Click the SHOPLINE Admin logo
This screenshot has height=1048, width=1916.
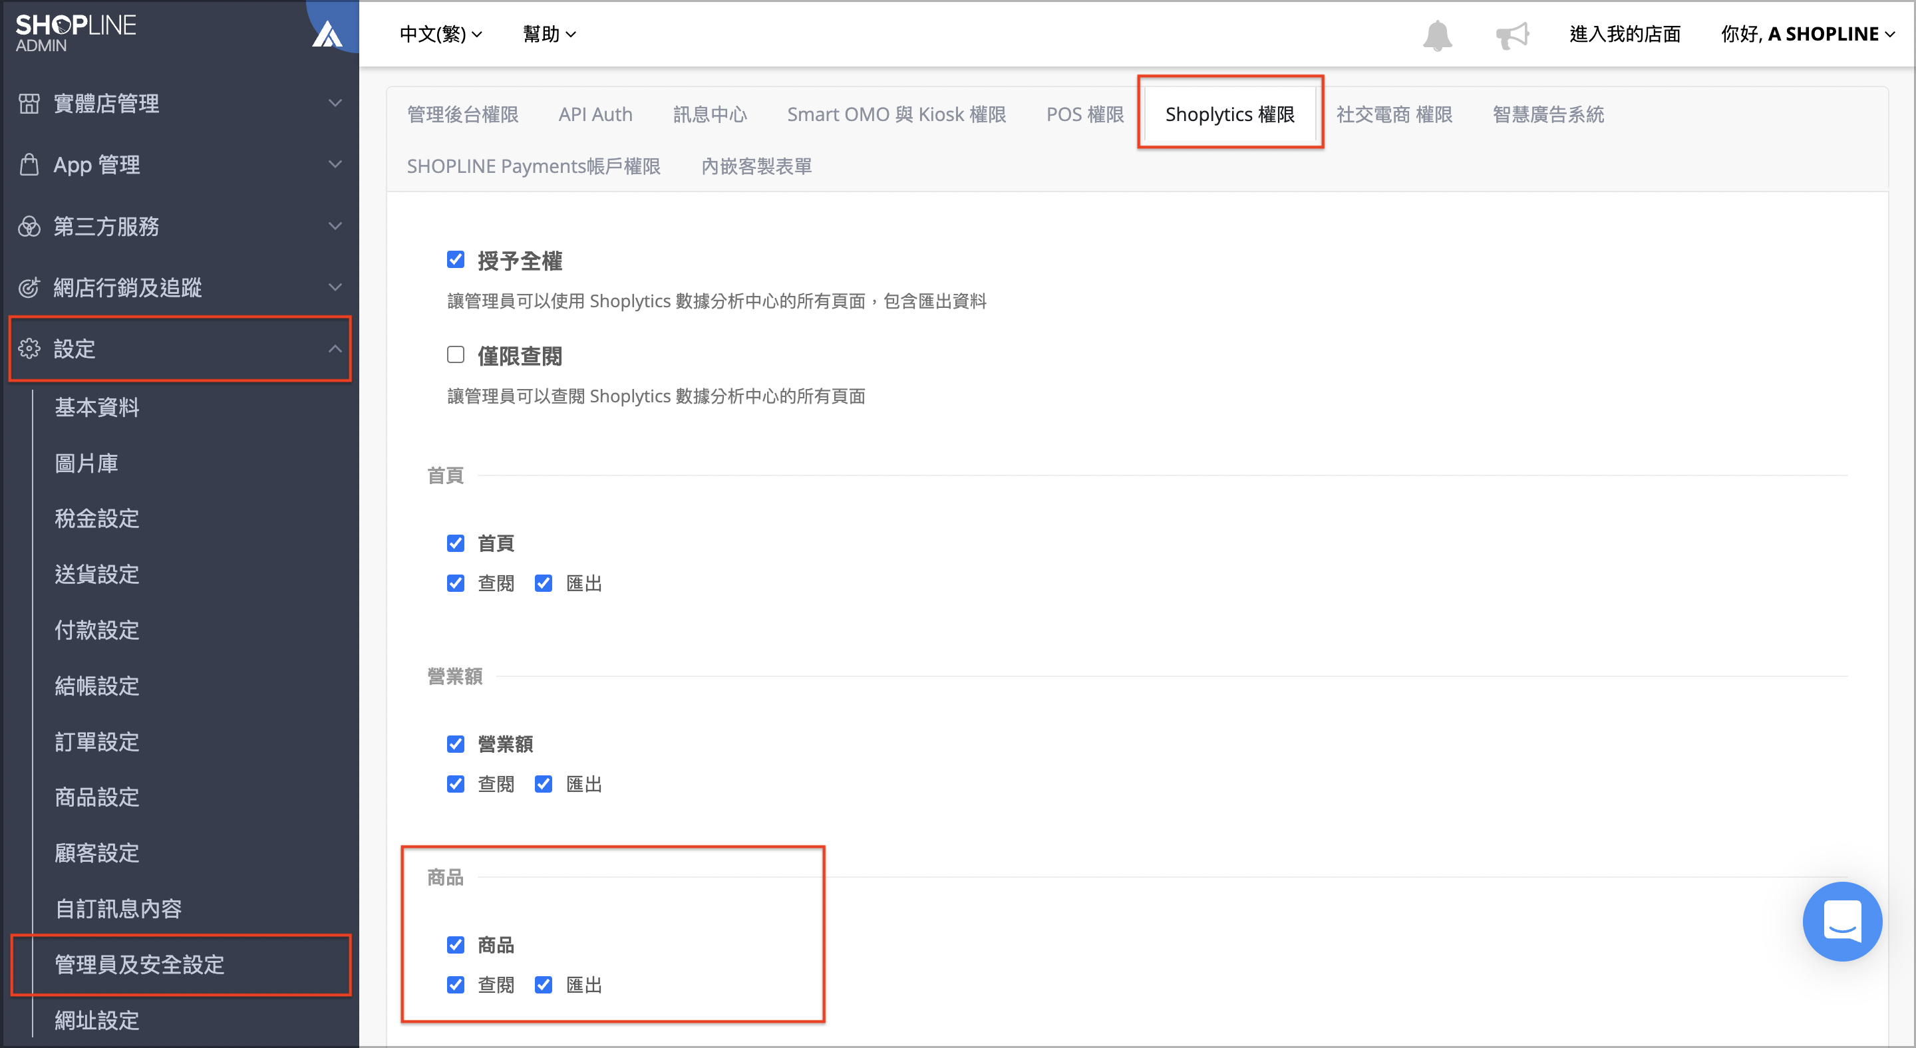coord(76,33)
